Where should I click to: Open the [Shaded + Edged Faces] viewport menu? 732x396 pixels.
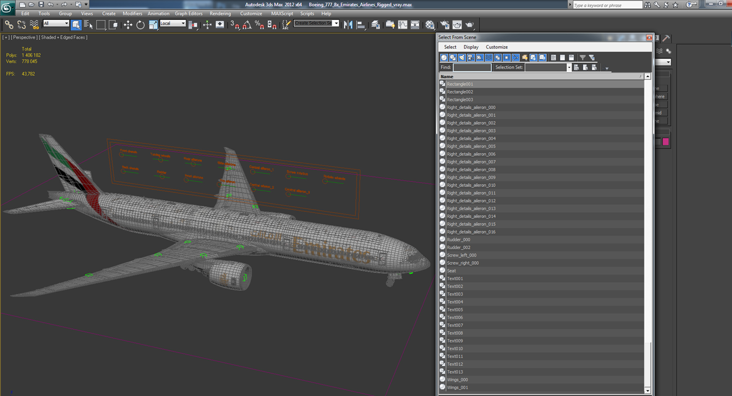(63, 37)
